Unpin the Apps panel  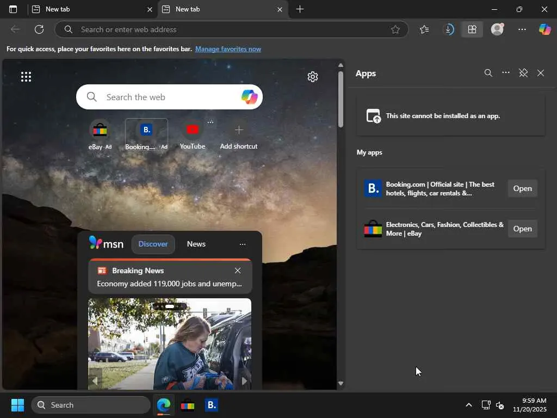pyautogui.click(x=523, y=73)
